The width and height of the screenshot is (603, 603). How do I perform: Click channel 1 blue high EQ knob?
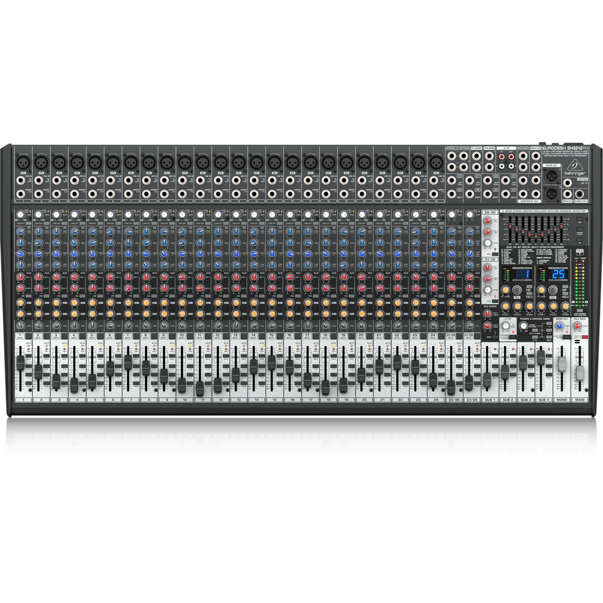pyautogui.click(x=21, y=231)
